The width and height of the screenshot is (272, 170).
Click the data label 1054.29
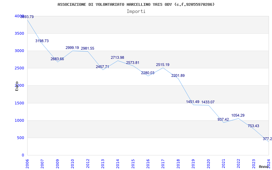[238, 115]
